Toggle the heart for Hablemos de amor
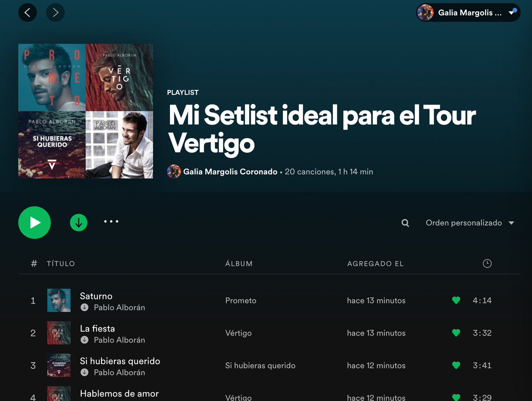Screen dimensions: 532x401 tap(456, 397)
